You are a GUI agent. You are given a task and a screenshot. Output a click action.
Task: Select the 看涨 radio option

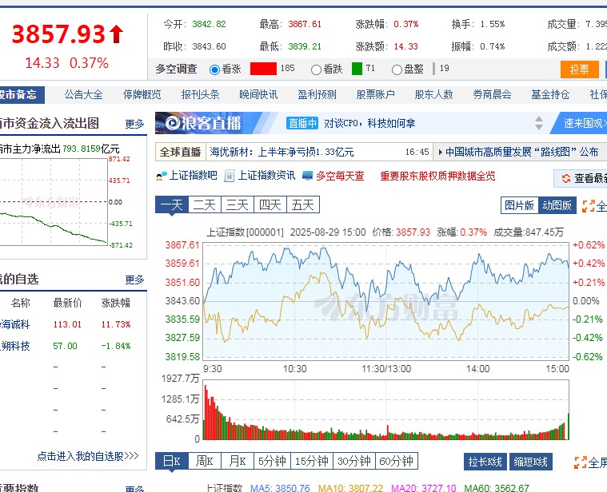click(x=214, y=69)
